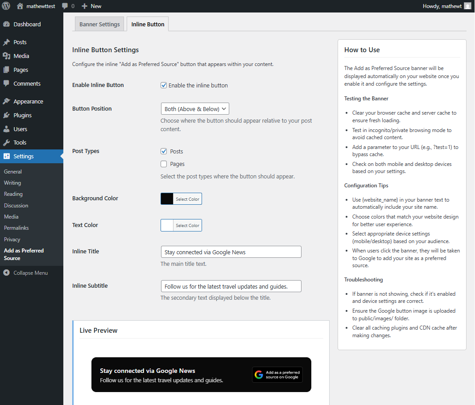Click inside the Inline Title text field
This screenshot has height=405, width=475.
(x=231, y=252)
